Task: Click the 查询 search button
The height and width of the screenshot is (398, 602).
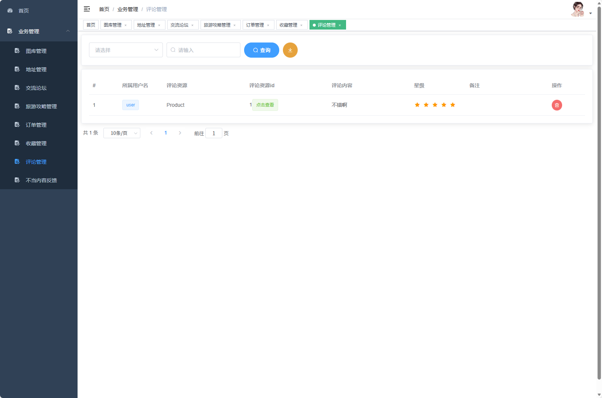Action: tap(261, 50)
